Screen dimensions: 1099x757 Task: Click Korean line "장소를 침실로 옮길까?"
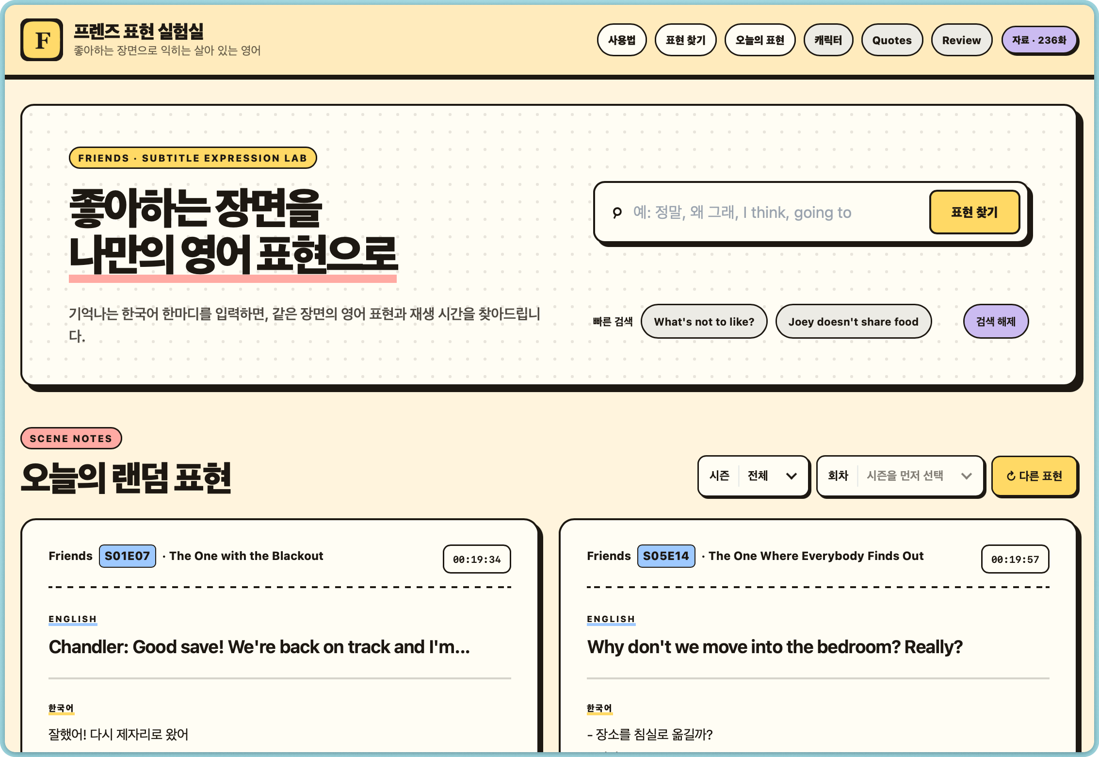click(x=650, y=734)
